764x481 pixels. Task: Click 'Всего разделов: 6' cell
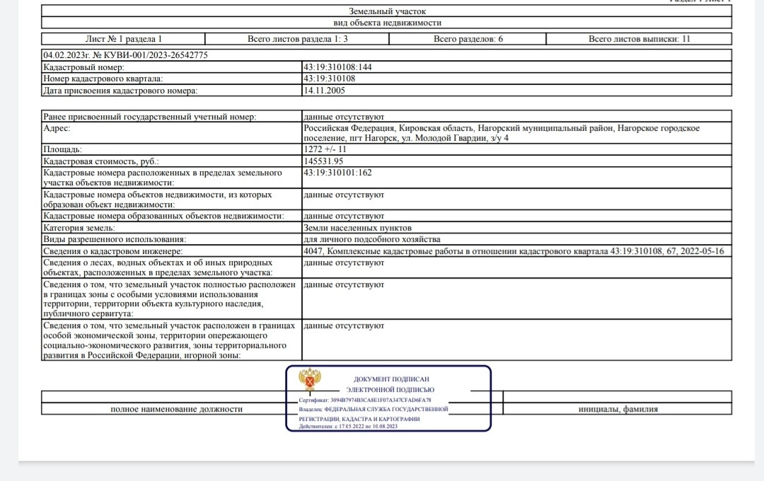(x=468, y=39)
